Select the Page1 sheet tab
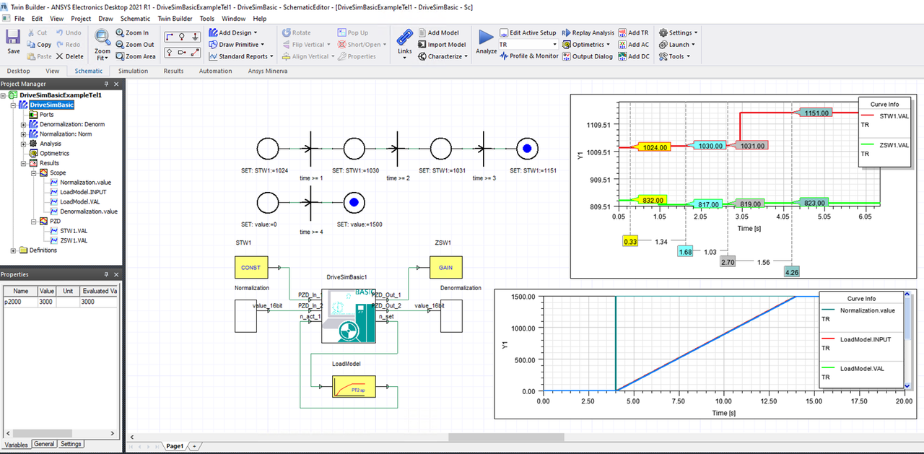The width and height of the screenshot is (924, 454). pos(175,446)
